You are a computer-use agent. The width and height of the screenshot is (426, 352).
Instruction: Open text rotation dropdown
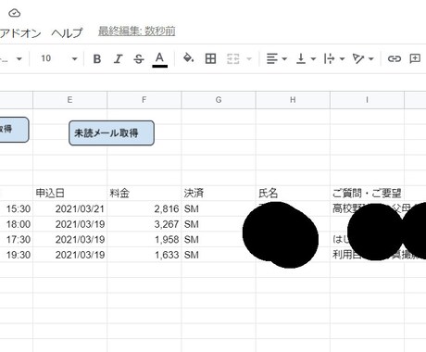point(363,58)
